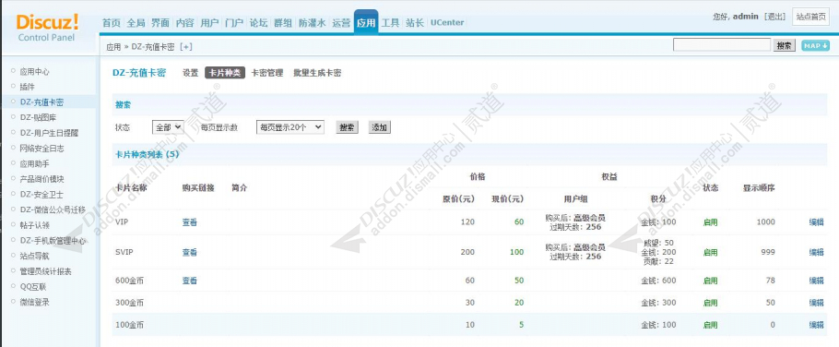Open the 每页显示20个 dropdown
This screenshot has height=347, width=839.
click(290, 127)
